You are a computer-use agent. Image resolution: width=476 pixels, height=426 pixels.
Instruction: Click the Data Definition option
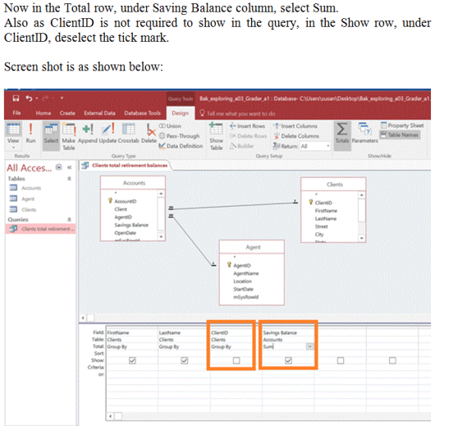(181, 146)
